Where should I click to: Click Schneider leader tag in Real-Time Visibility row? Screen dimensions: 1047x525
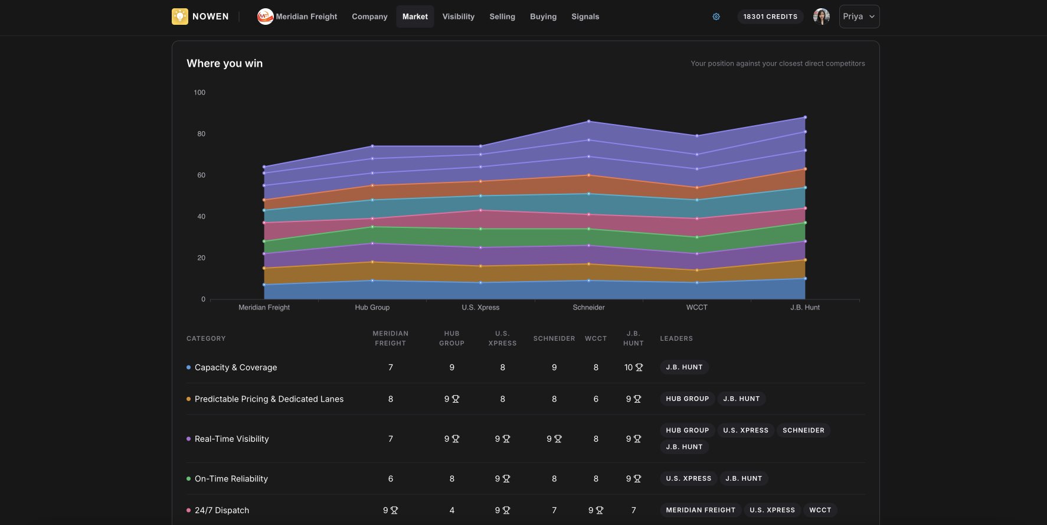pos(803,431)
